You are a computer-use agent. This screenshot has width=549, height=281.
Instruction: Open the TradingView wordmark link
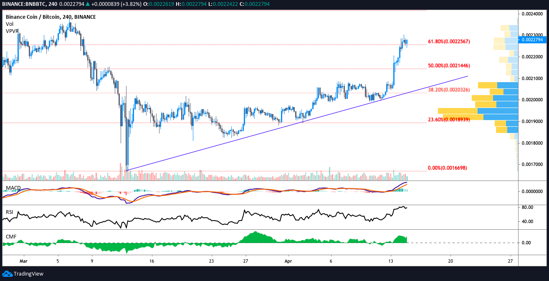(x=28, y=274)
